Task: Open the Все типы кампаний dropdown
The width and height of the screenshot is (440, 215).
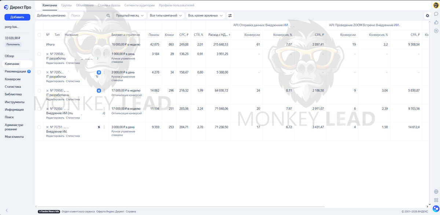Action: point(166,16)
